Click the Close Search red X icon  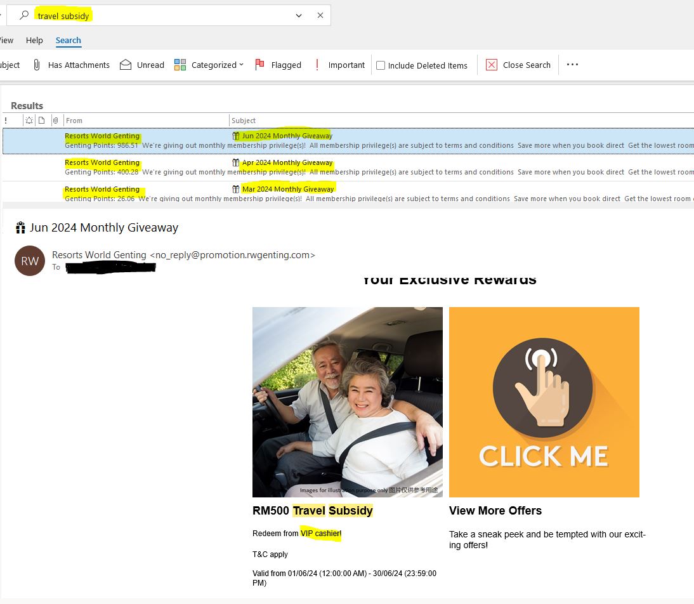point(491,65)
